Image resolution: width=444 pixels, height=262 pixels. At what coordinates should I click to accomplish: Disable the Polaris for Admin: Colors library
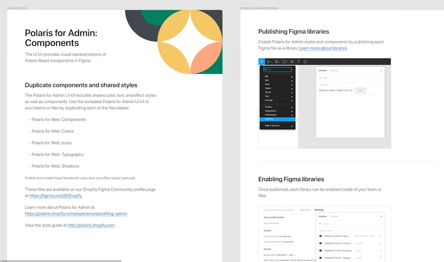click(321, 236)
